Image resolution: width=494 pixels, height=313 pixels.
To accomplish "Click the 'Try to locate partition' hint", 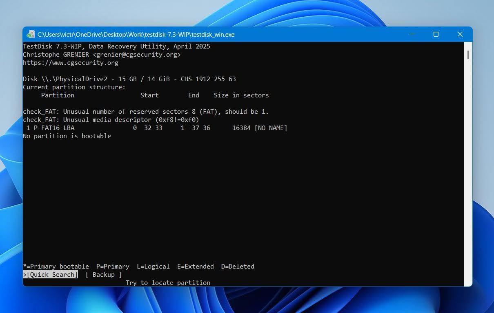I will click(x=168, y=283).
